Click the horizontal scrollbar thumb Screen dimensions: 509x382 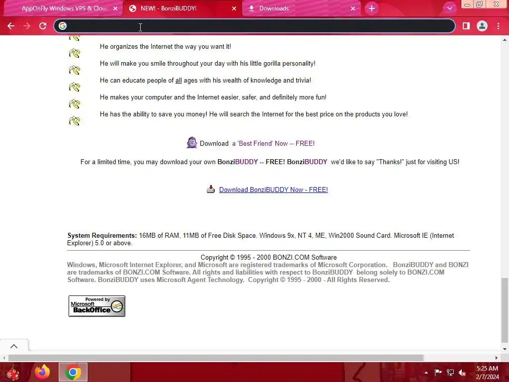click(x=216, y=358)
